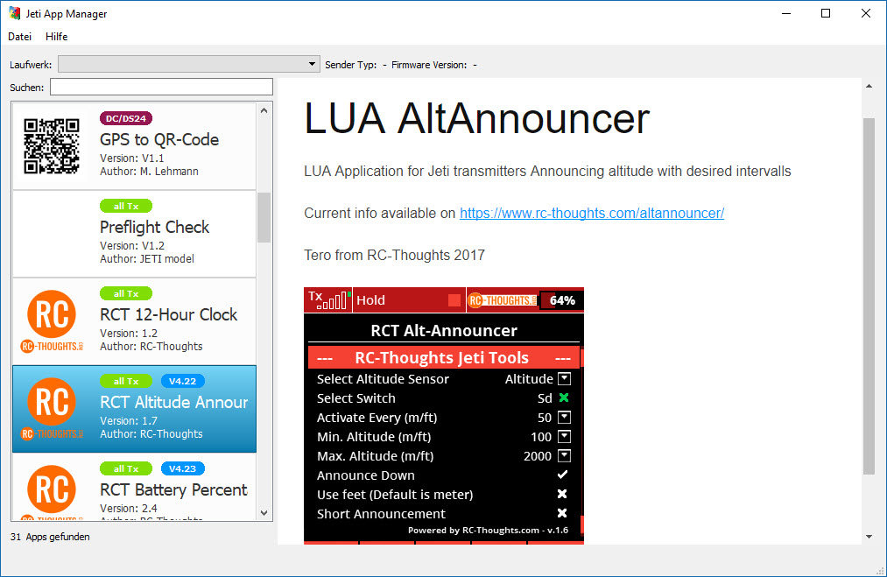Minimize the Jeti App Manager window
This screenshot has width=887, height=577.
pyautogui.click(x=786, y=13)
